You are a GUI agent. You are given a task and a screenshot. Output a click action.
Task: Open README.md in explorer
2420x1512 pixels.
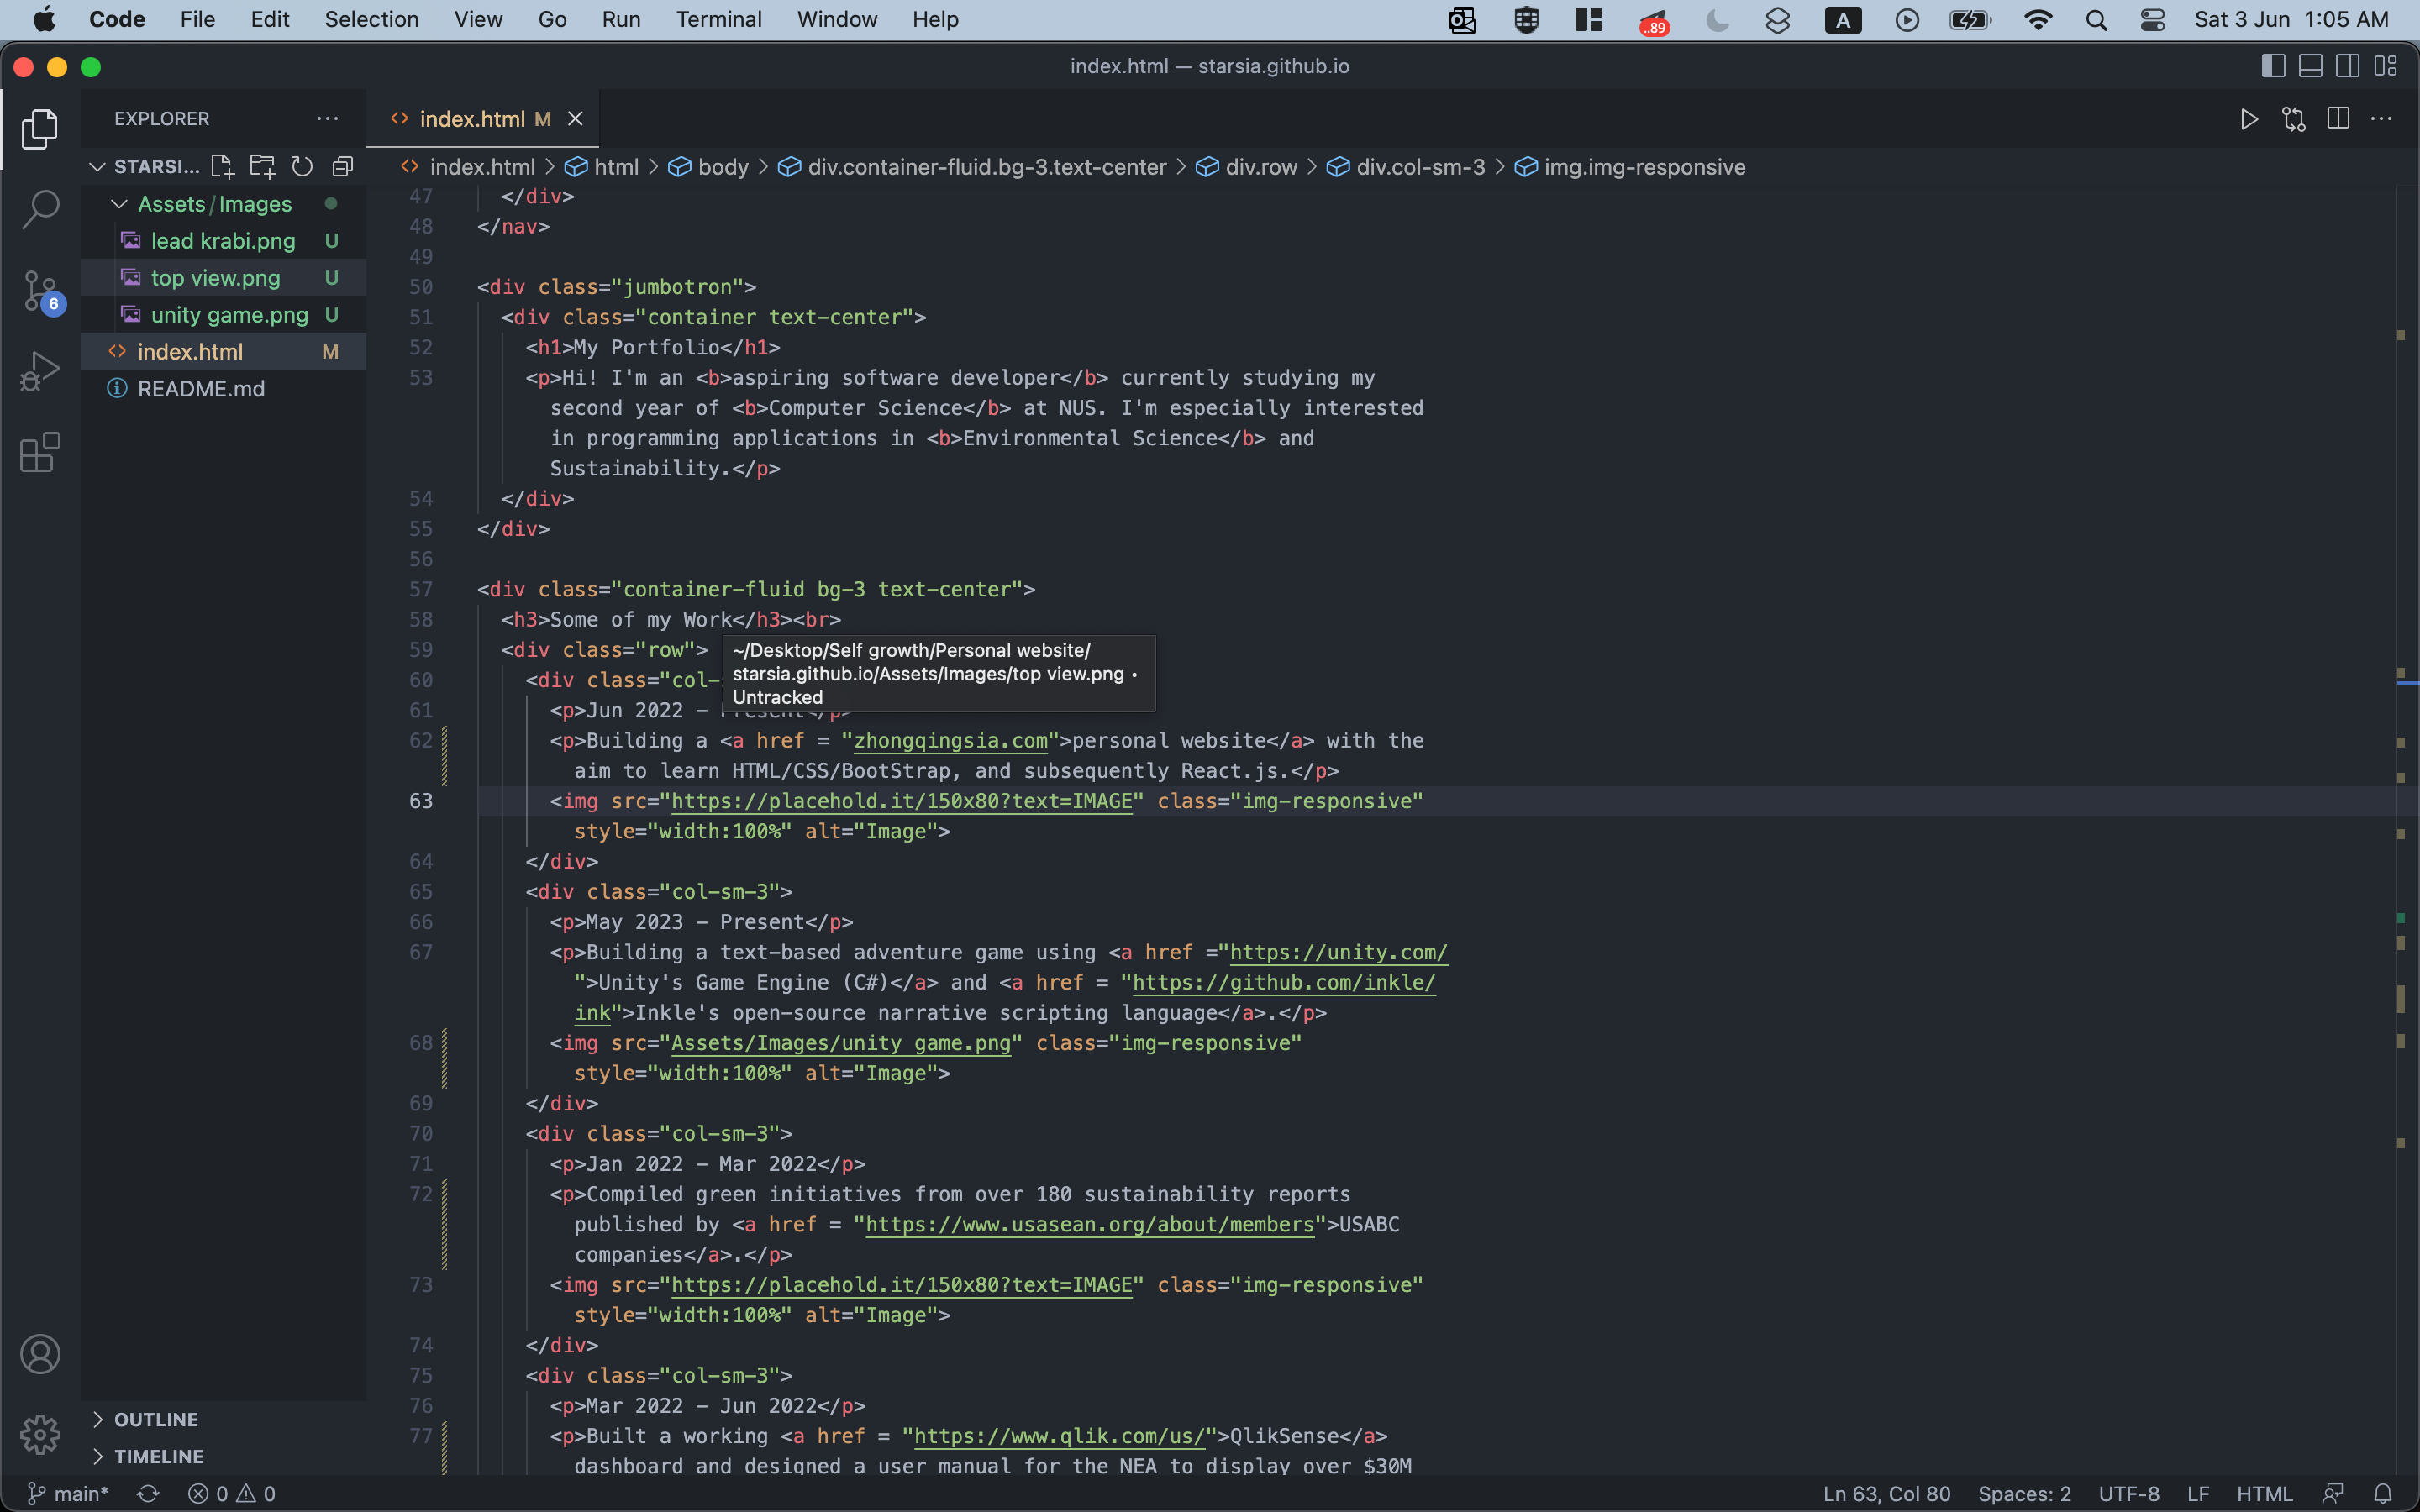(222, 389)
